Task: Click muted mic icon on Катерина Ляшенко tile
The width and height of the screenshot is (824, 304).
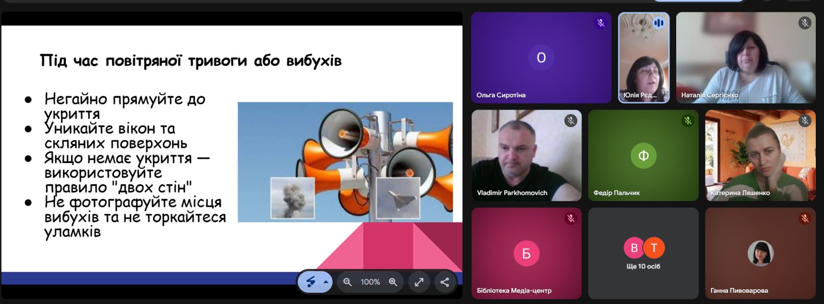Action: (x=804, y=121)
